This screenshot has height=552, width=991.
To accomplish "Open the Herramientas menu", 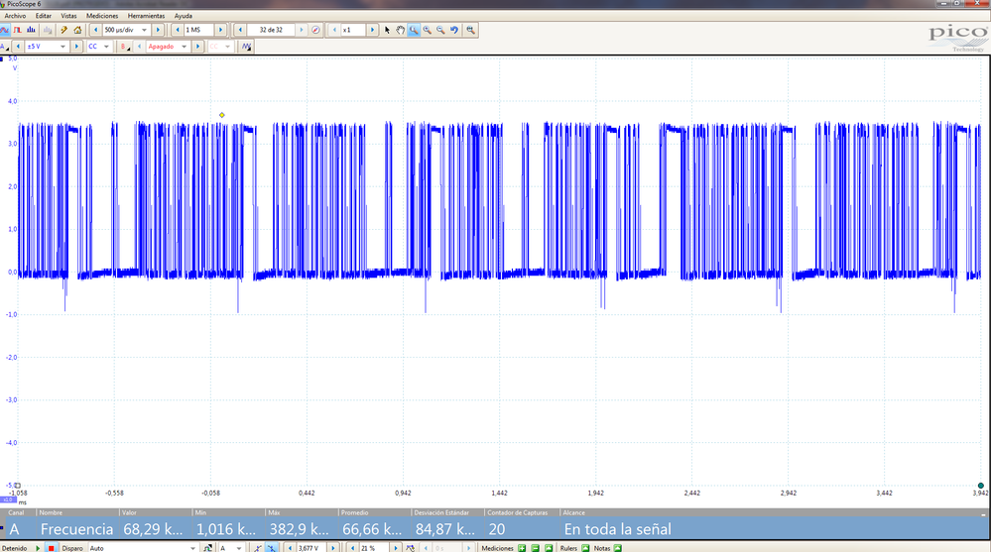I will pos(146,16).
